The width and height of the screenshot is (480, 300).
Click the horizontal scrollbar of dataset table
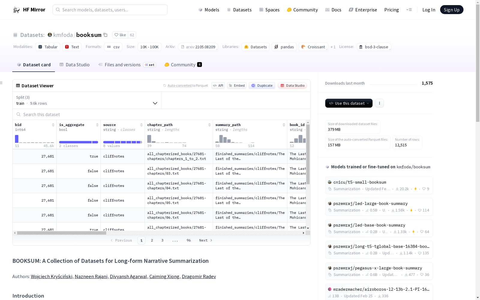pyautogui.click(x=61, y=233)
